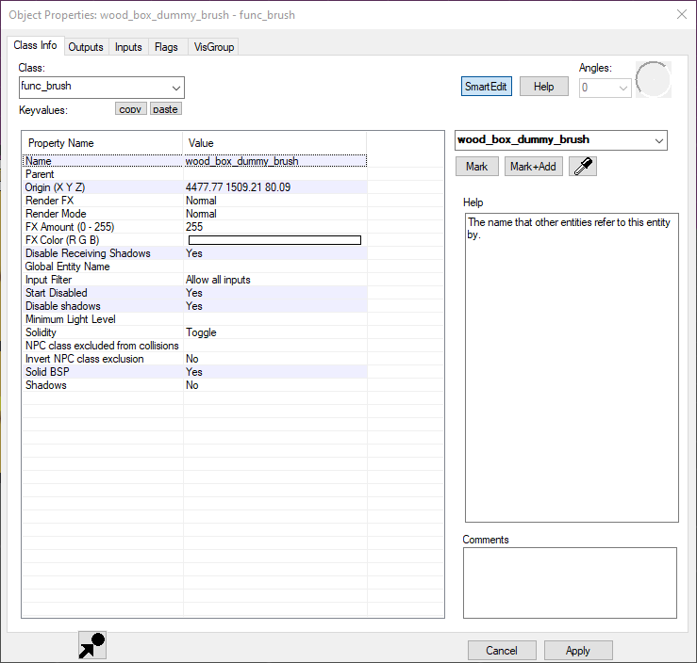Select the Invert NPC class exclusion row
The width and height of the screenshot is (697, 663).
click(x=194, y=359)
